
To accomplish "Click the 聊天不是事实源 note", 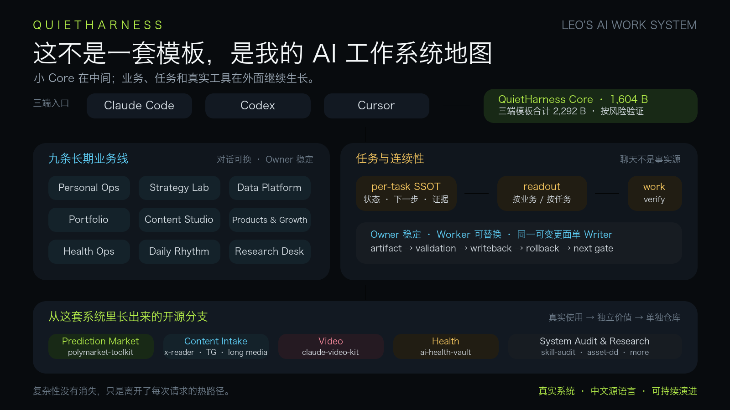I will [650, 159].
